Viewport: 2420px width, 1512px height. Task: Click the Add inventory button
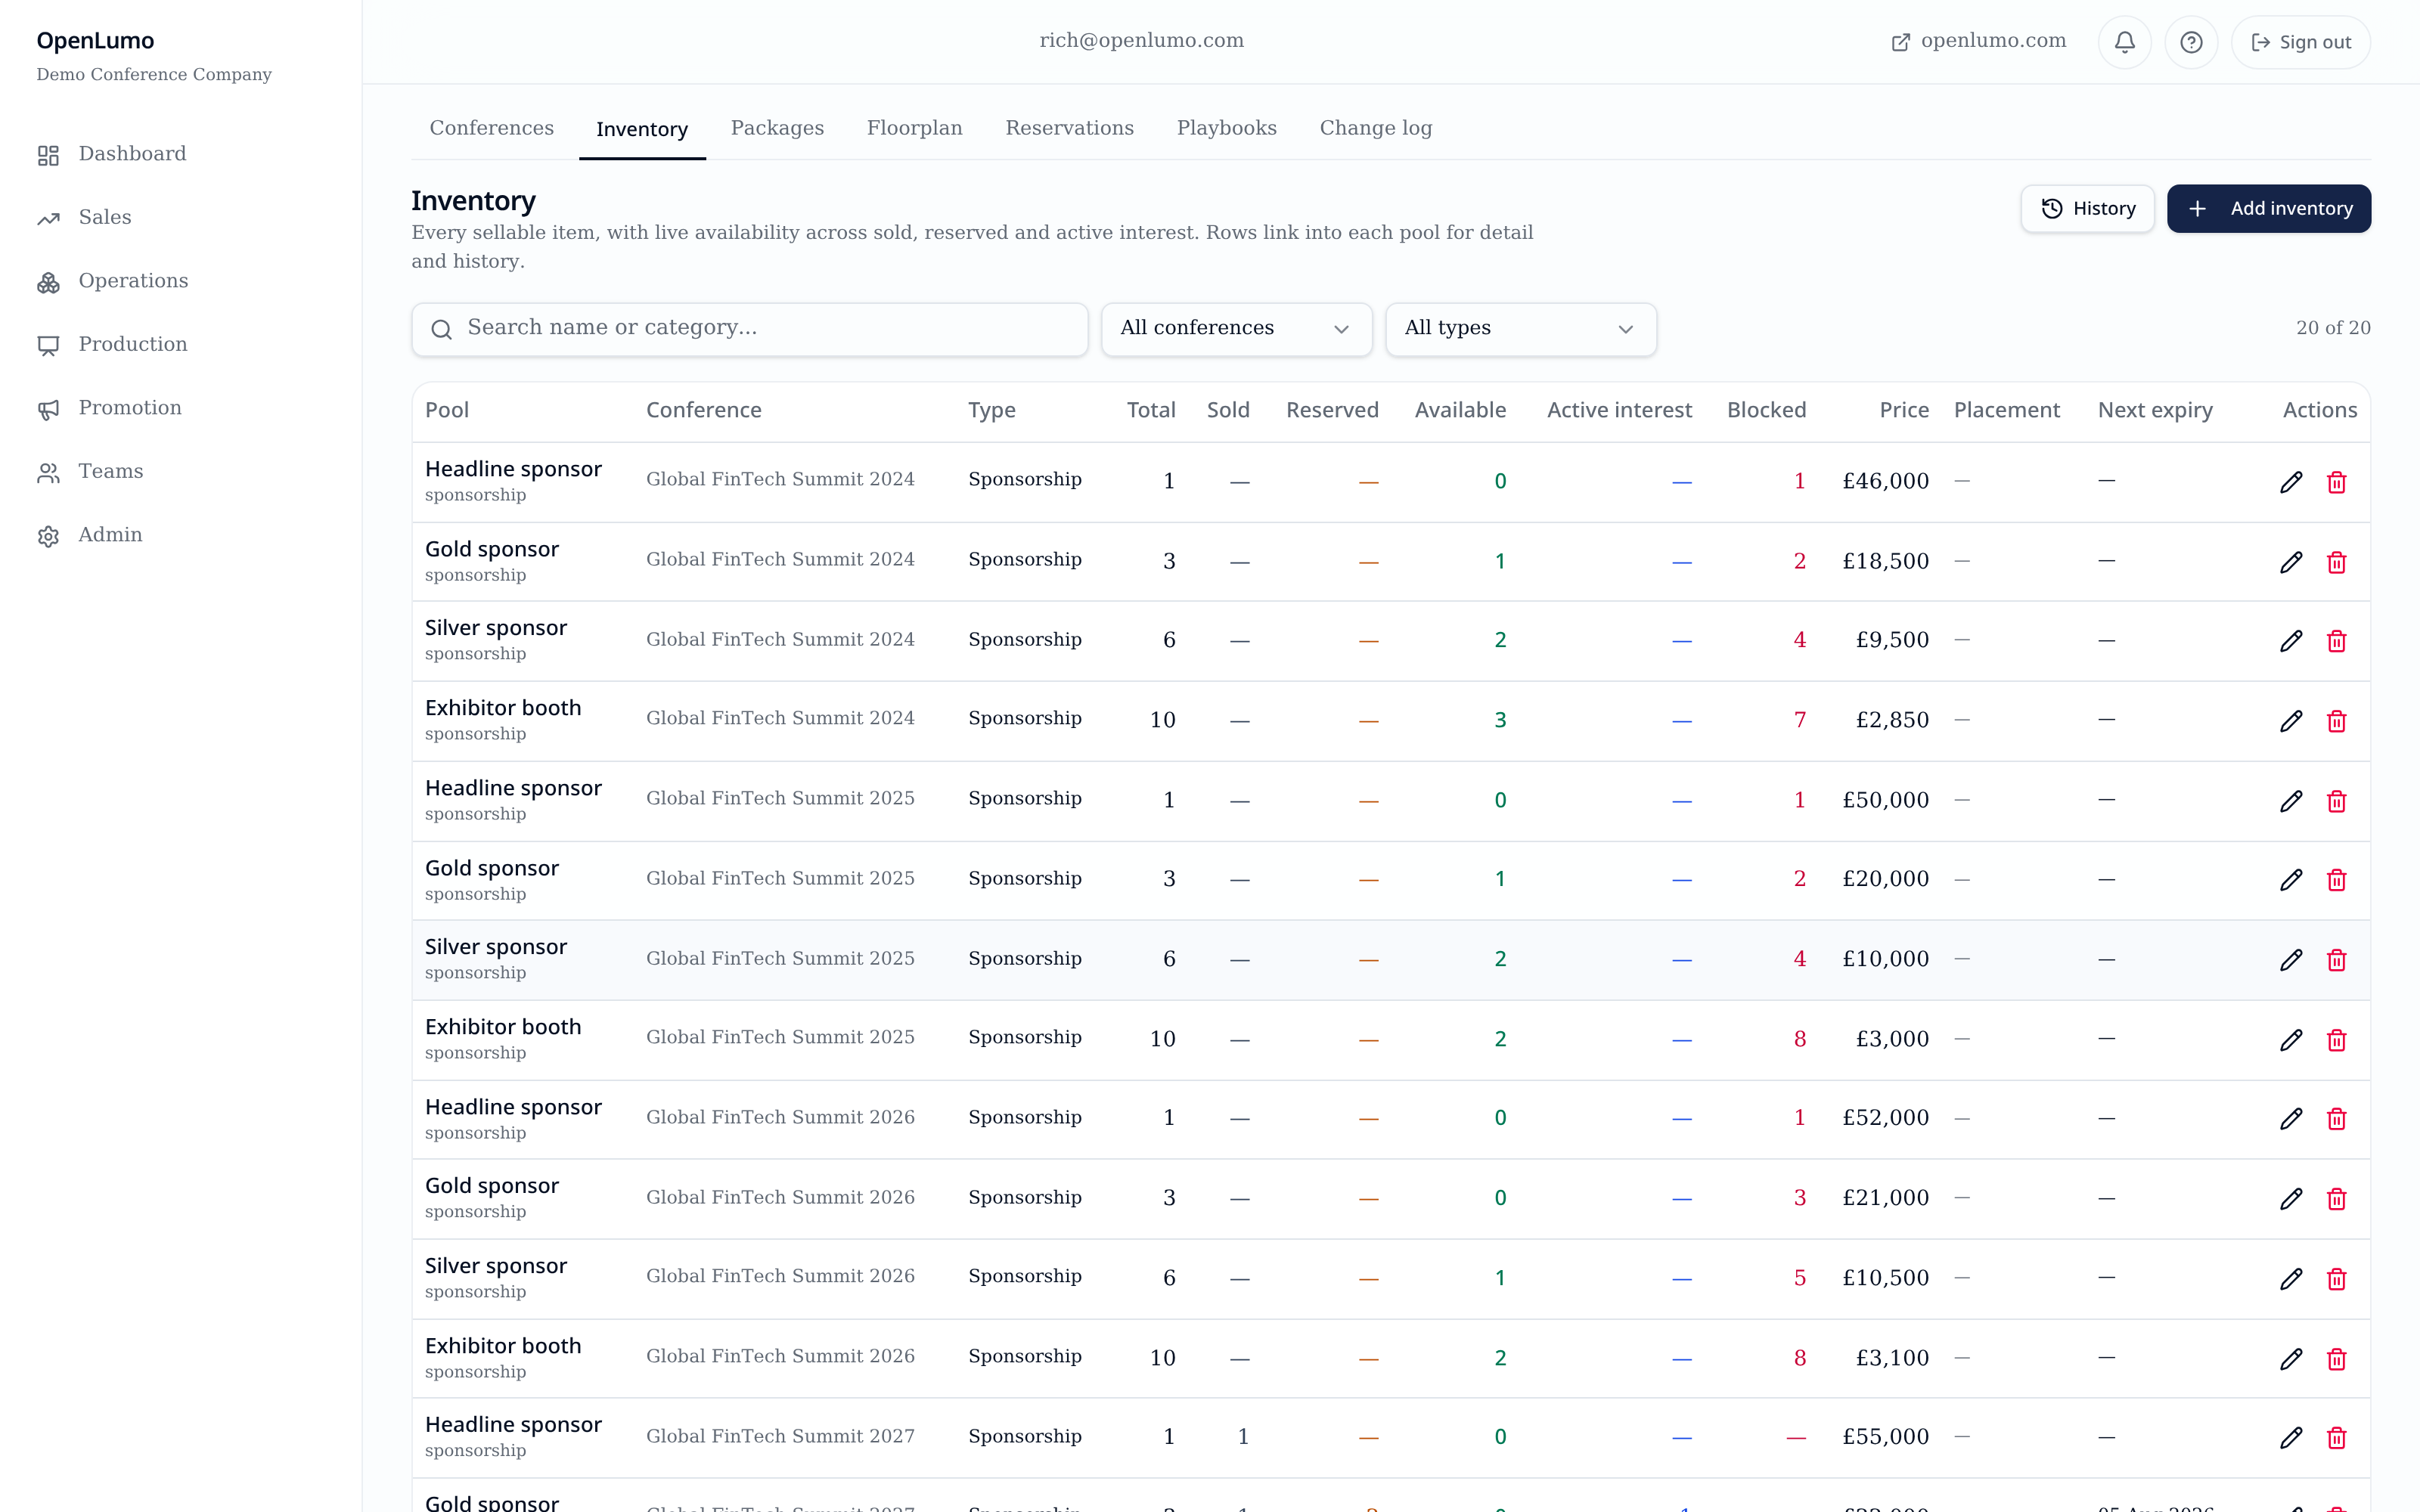2268,208
